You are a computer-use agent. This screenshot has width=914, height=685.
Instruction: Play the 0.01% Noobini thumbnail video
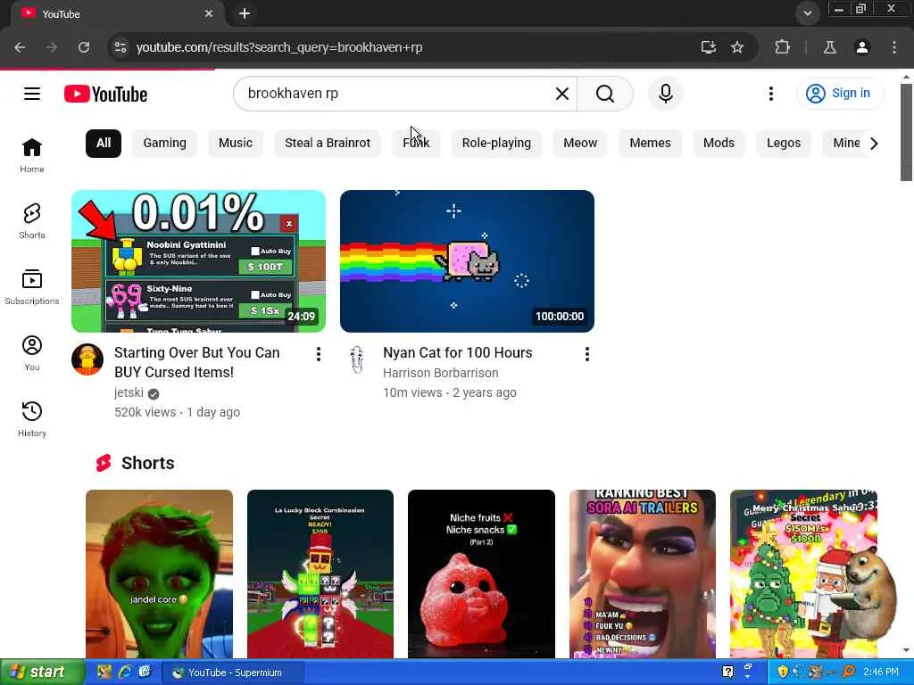pos(198,261)
